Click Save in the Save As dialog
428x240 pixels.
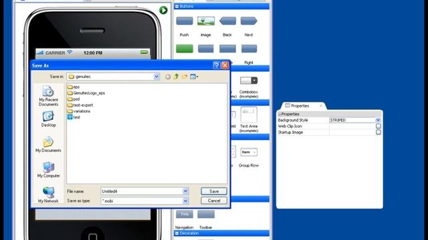tap(214, 191)
